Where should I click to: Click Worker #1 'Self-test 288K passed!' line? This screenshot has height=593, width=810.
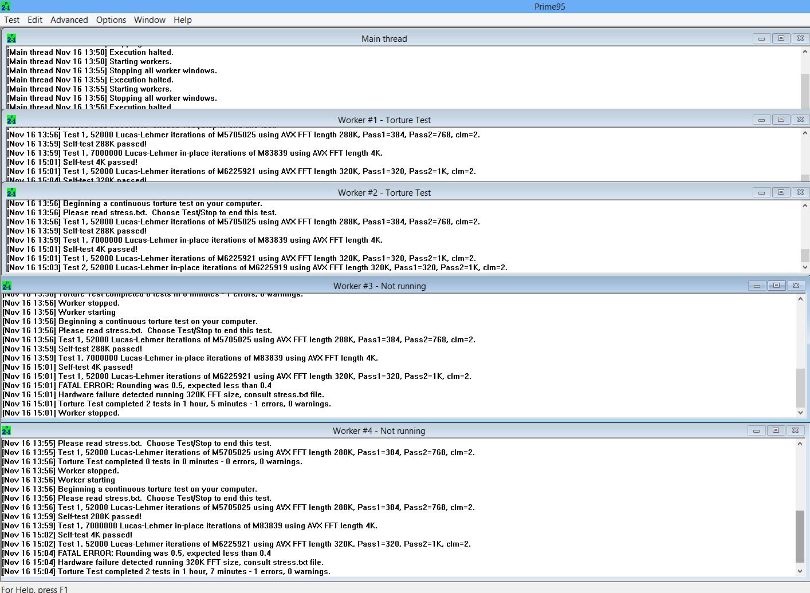click(x=77, y=144)
